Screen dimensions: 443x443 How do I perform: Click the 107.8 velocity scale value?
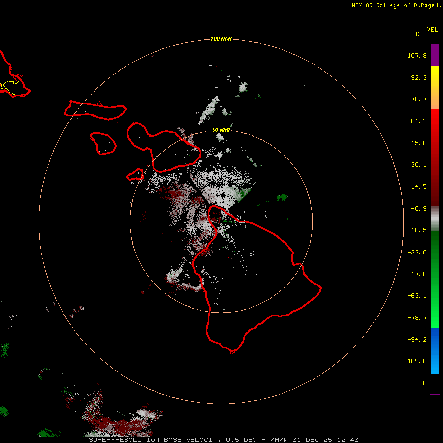(417, 55)
